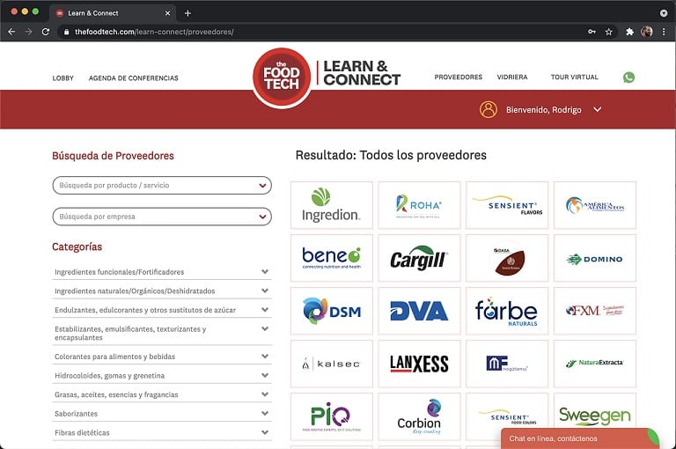Open the ROHA supplier logo
Screen dimensions: 676x449
pos(419,205)
